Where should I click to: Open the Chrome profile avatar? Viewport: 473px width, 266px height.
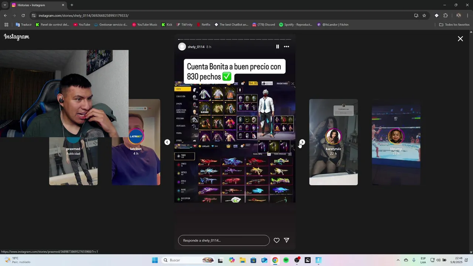459,16
